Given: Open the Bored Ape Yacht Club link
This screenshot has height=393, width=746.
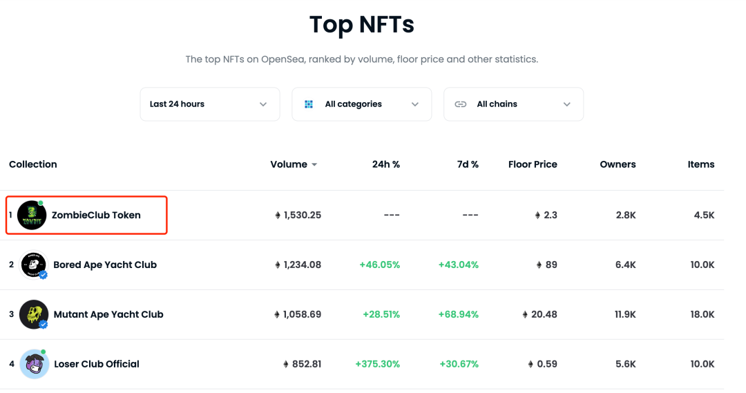Looking at the screenshot, I should (105, 265).
